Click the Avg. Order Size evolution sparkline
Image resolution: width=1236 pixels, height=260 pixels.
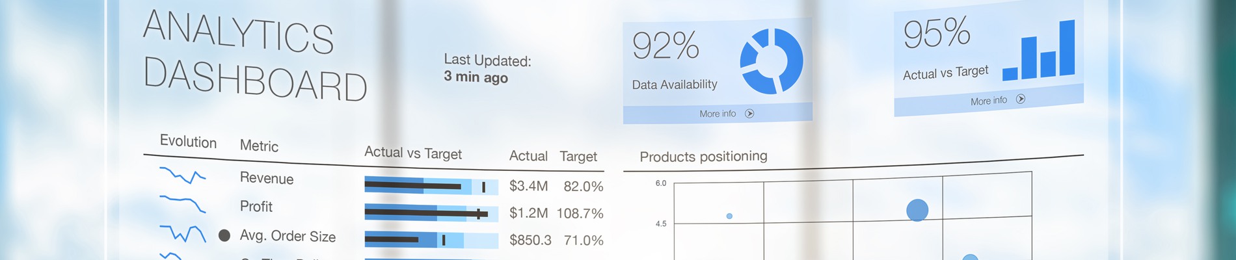click(183, 233)
